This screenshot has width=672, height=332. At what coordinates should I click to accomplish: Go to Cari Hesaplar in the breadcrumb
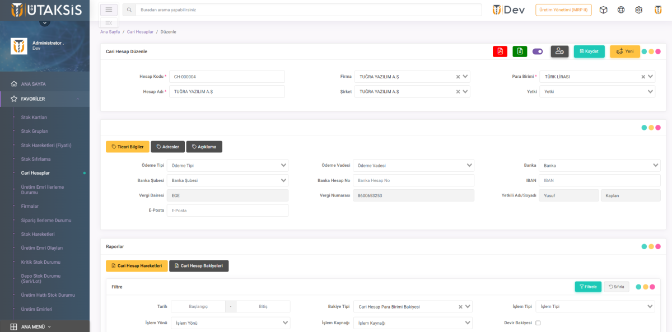[140, 32]
